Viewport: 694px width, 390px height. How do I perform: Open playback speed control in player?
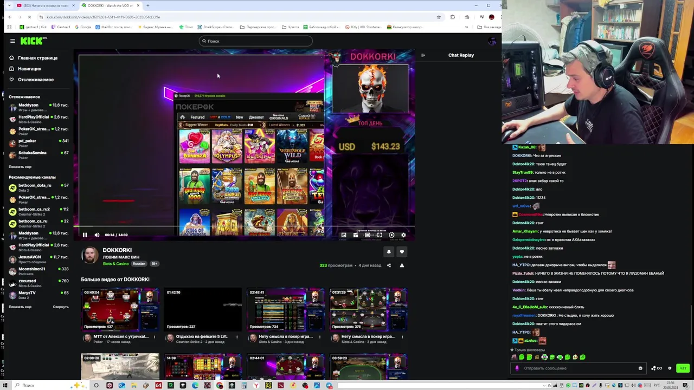(391, 235)
